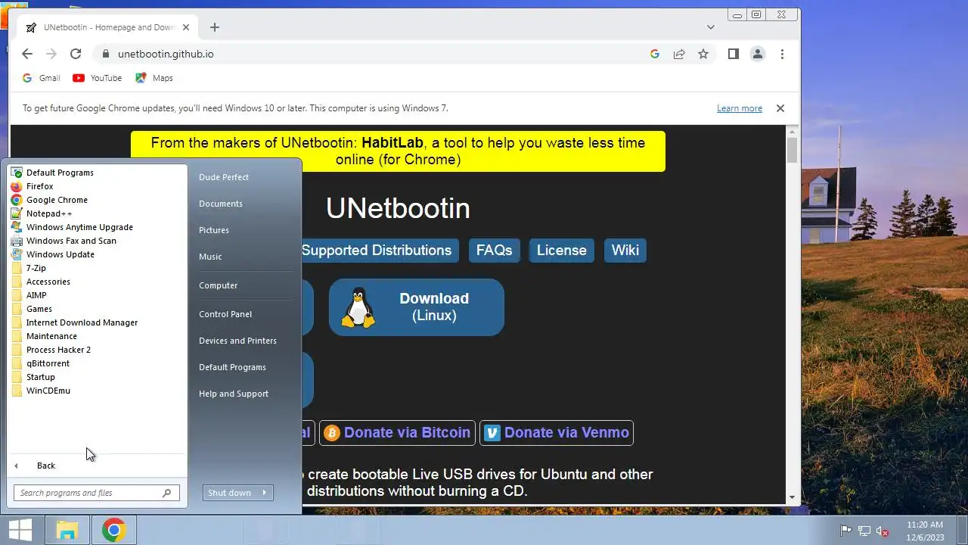Screen dimensions: 968x545
Task: Open Music from Start menu
Action: coord(210,257)
